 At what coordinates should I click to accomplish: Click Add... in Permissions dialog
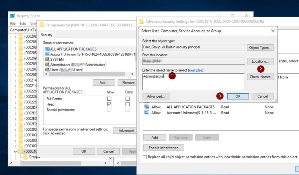[104, 83]
